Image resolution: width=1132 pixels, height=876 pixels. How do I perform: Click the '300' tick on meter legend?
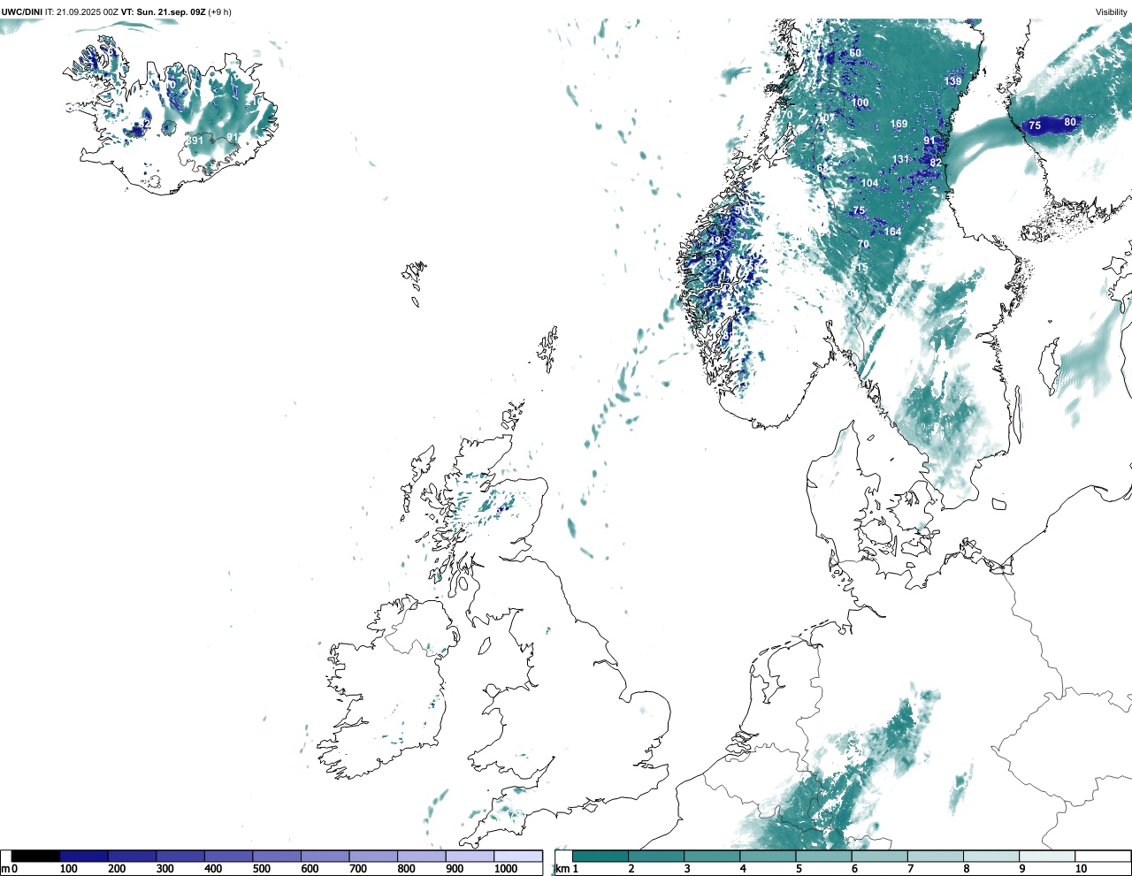tap(164, 869)
